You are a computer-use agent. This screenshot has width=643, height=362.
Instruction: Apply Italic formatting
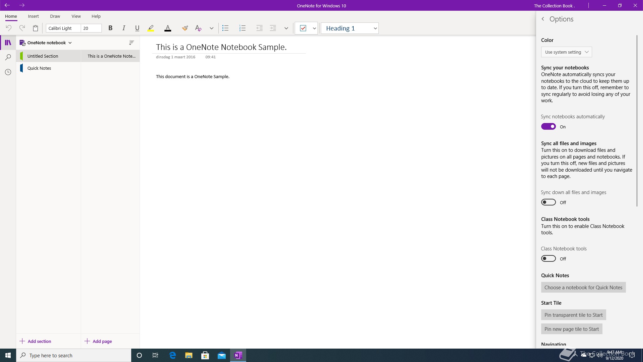pos(124,28)
